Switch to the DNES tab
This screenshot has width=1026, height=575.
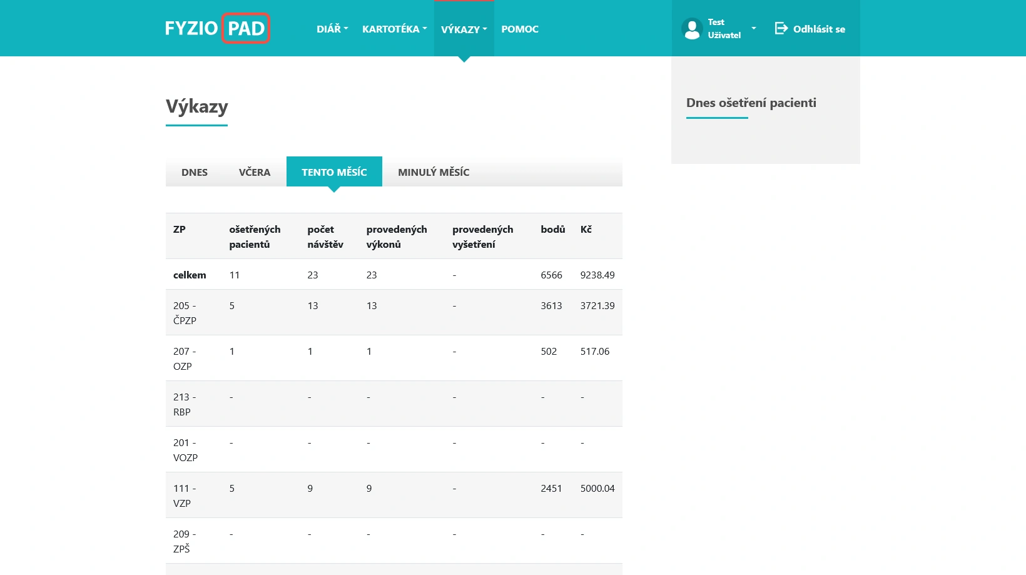click(194, 172)
